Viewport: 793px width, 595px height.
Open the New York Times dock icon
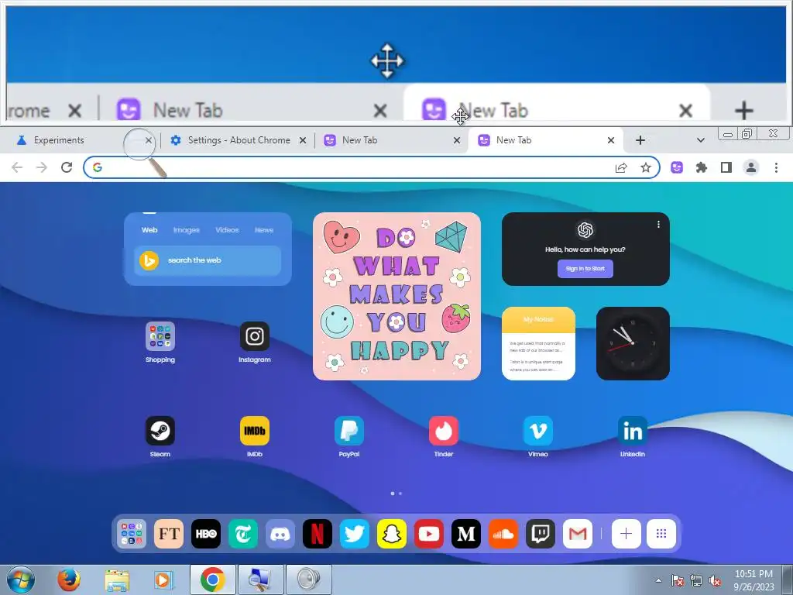tap(242, 534)
